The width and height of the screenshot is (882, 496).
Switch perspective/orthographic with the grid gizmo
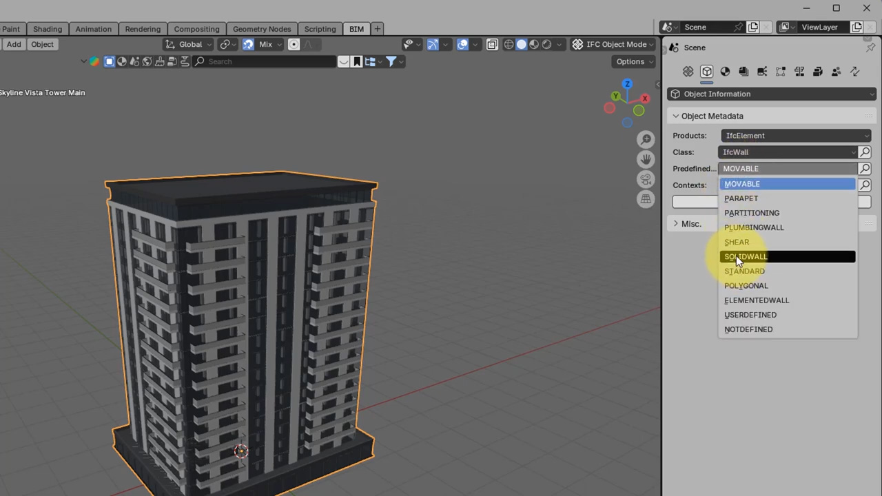[x=646, y=200]
